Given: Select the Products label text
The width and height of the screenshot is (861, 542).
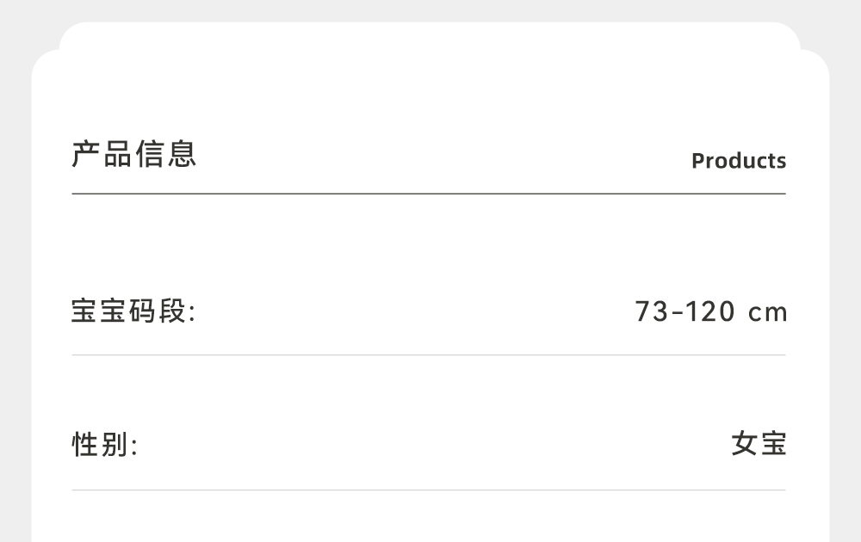Looking at the screenshot, I should tap(739, 161).
